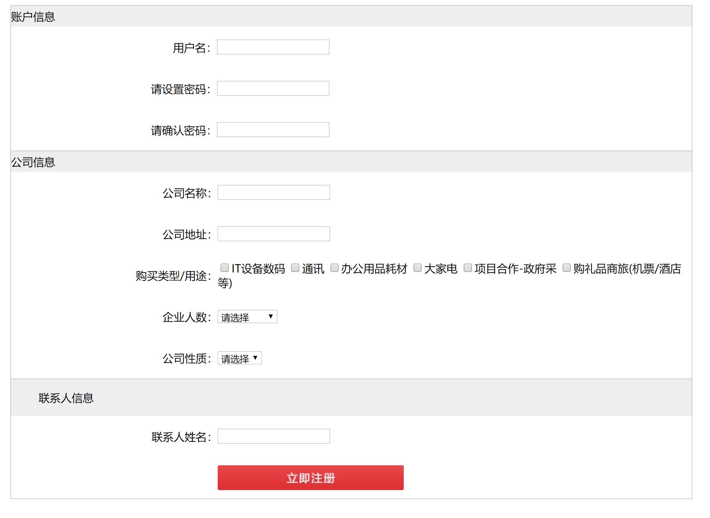Expand the 公司性质 dropdown
Viewport: 710px width, 518px height.
[240, 358]
